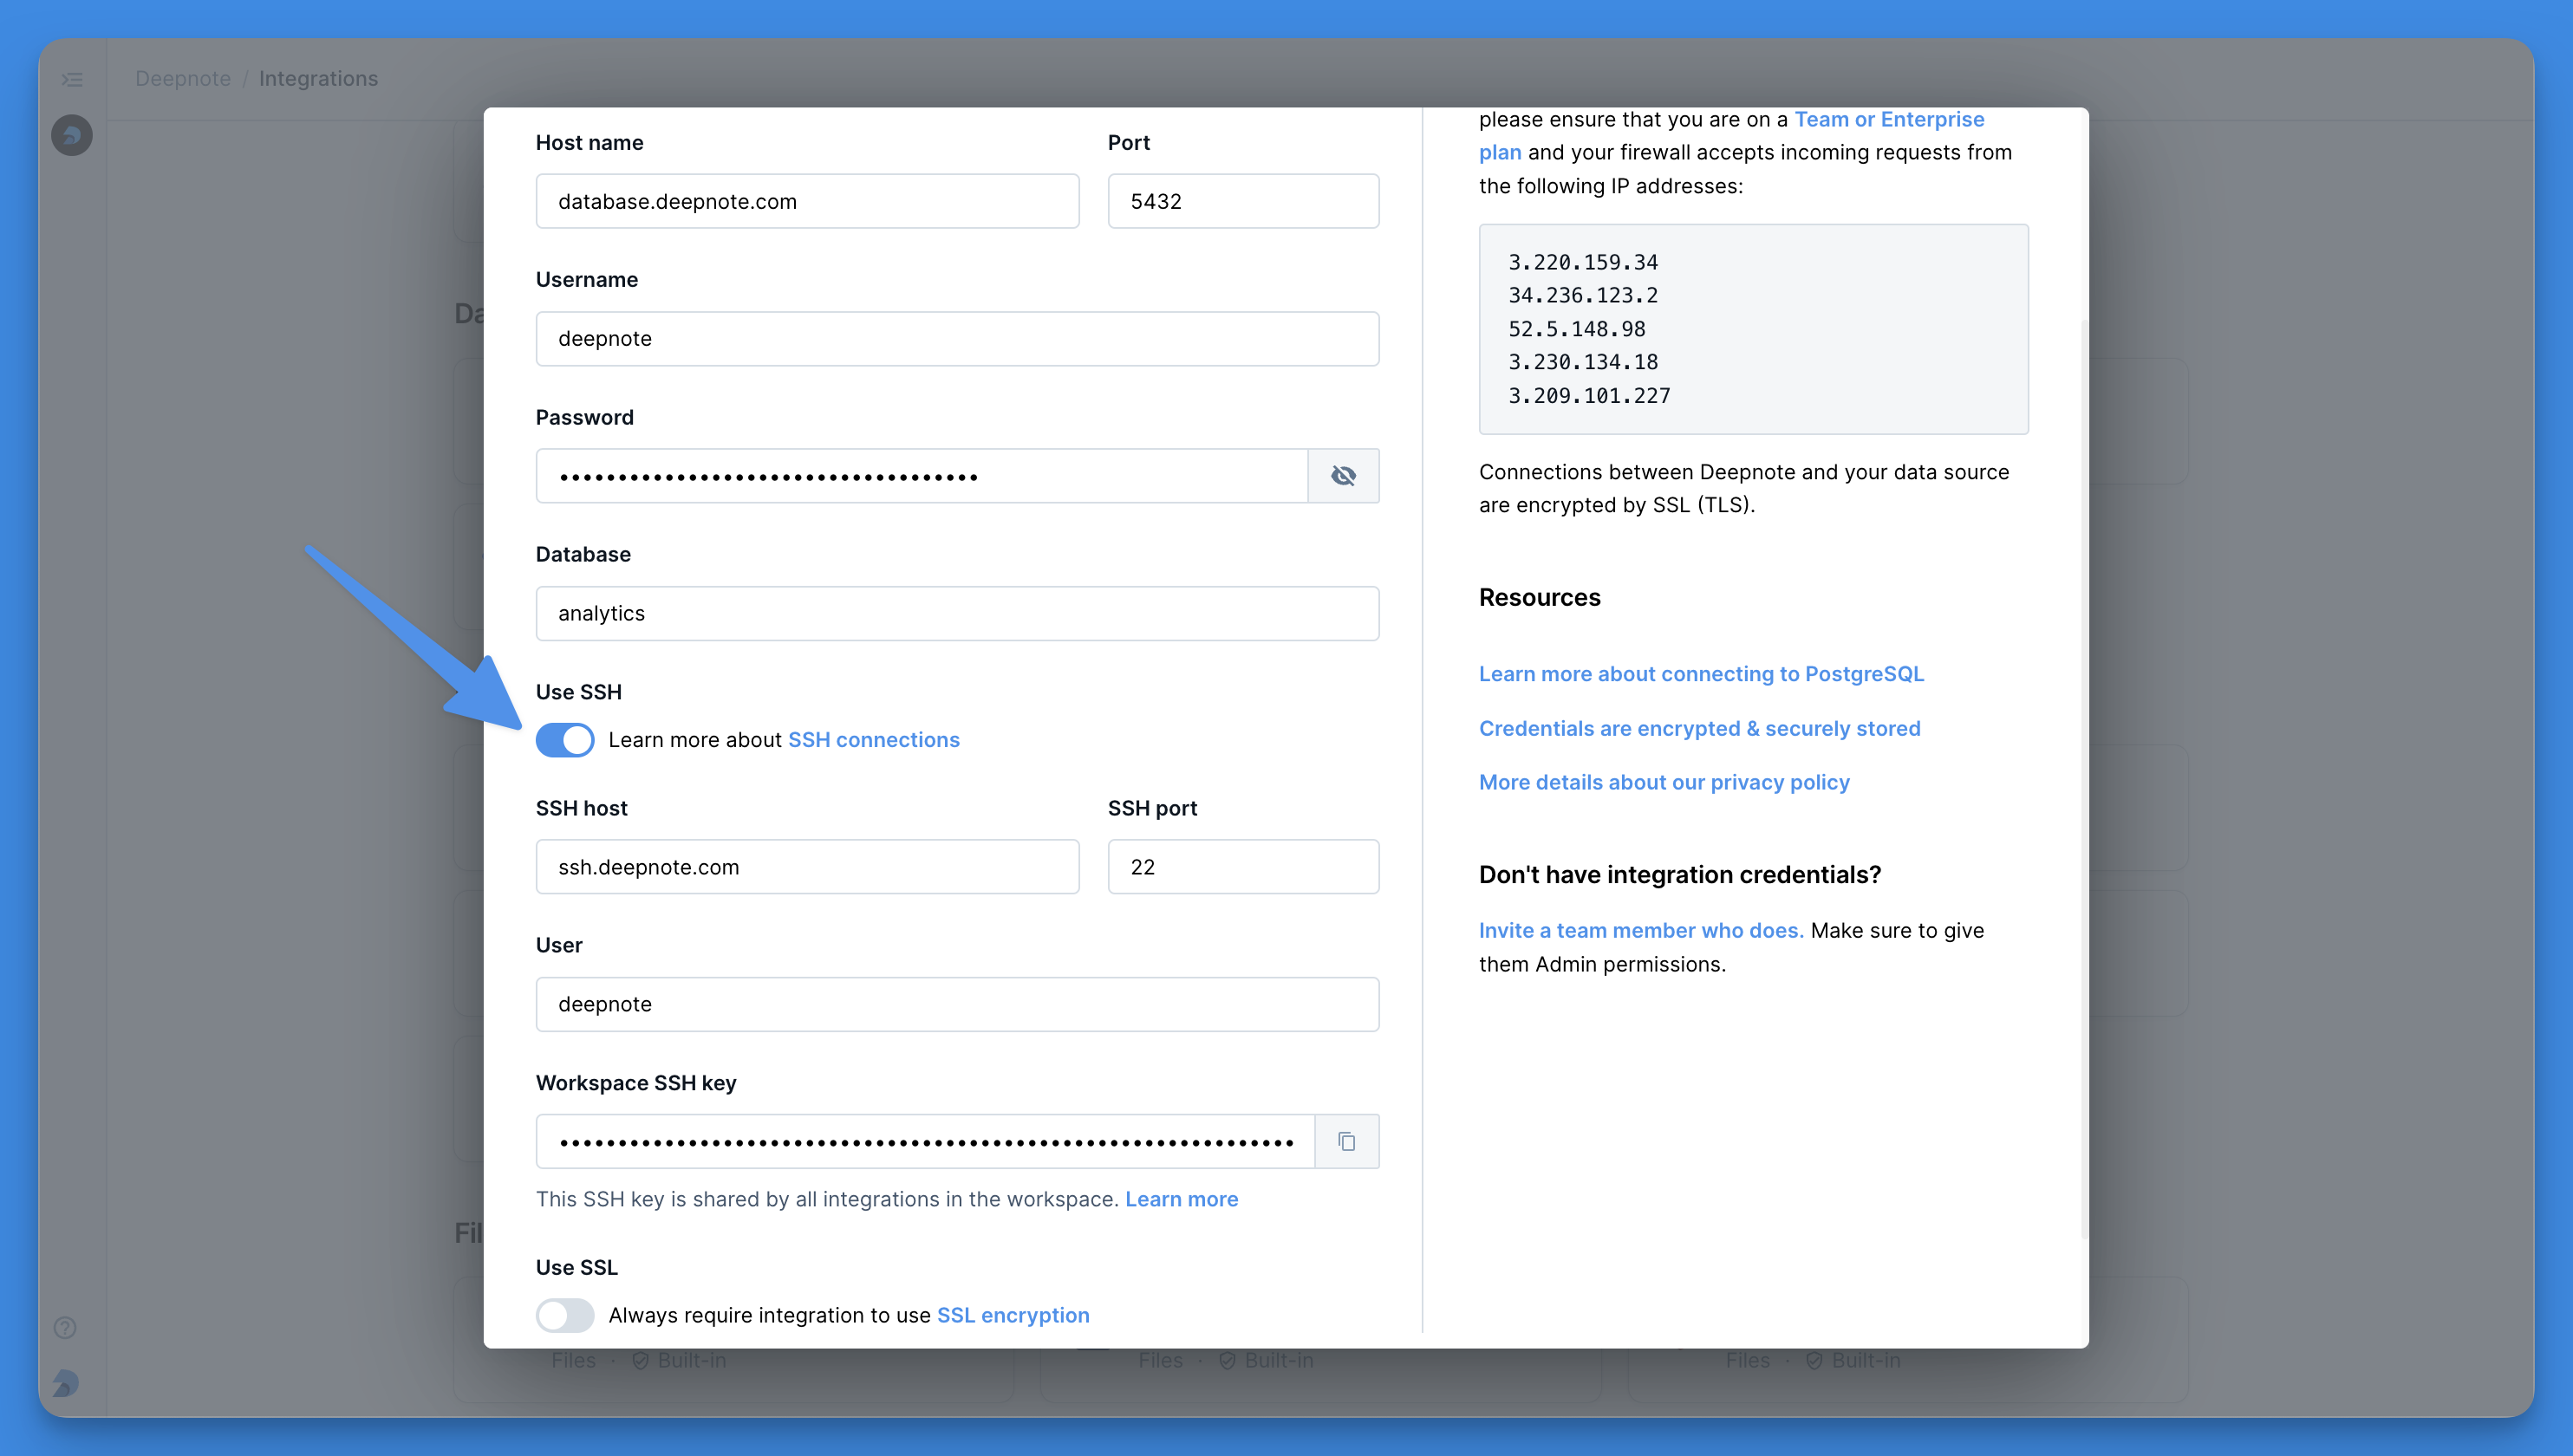2573x1456 pixels.
Task: Open the workspace avatar icon
Action: click(x=72, y=135)
